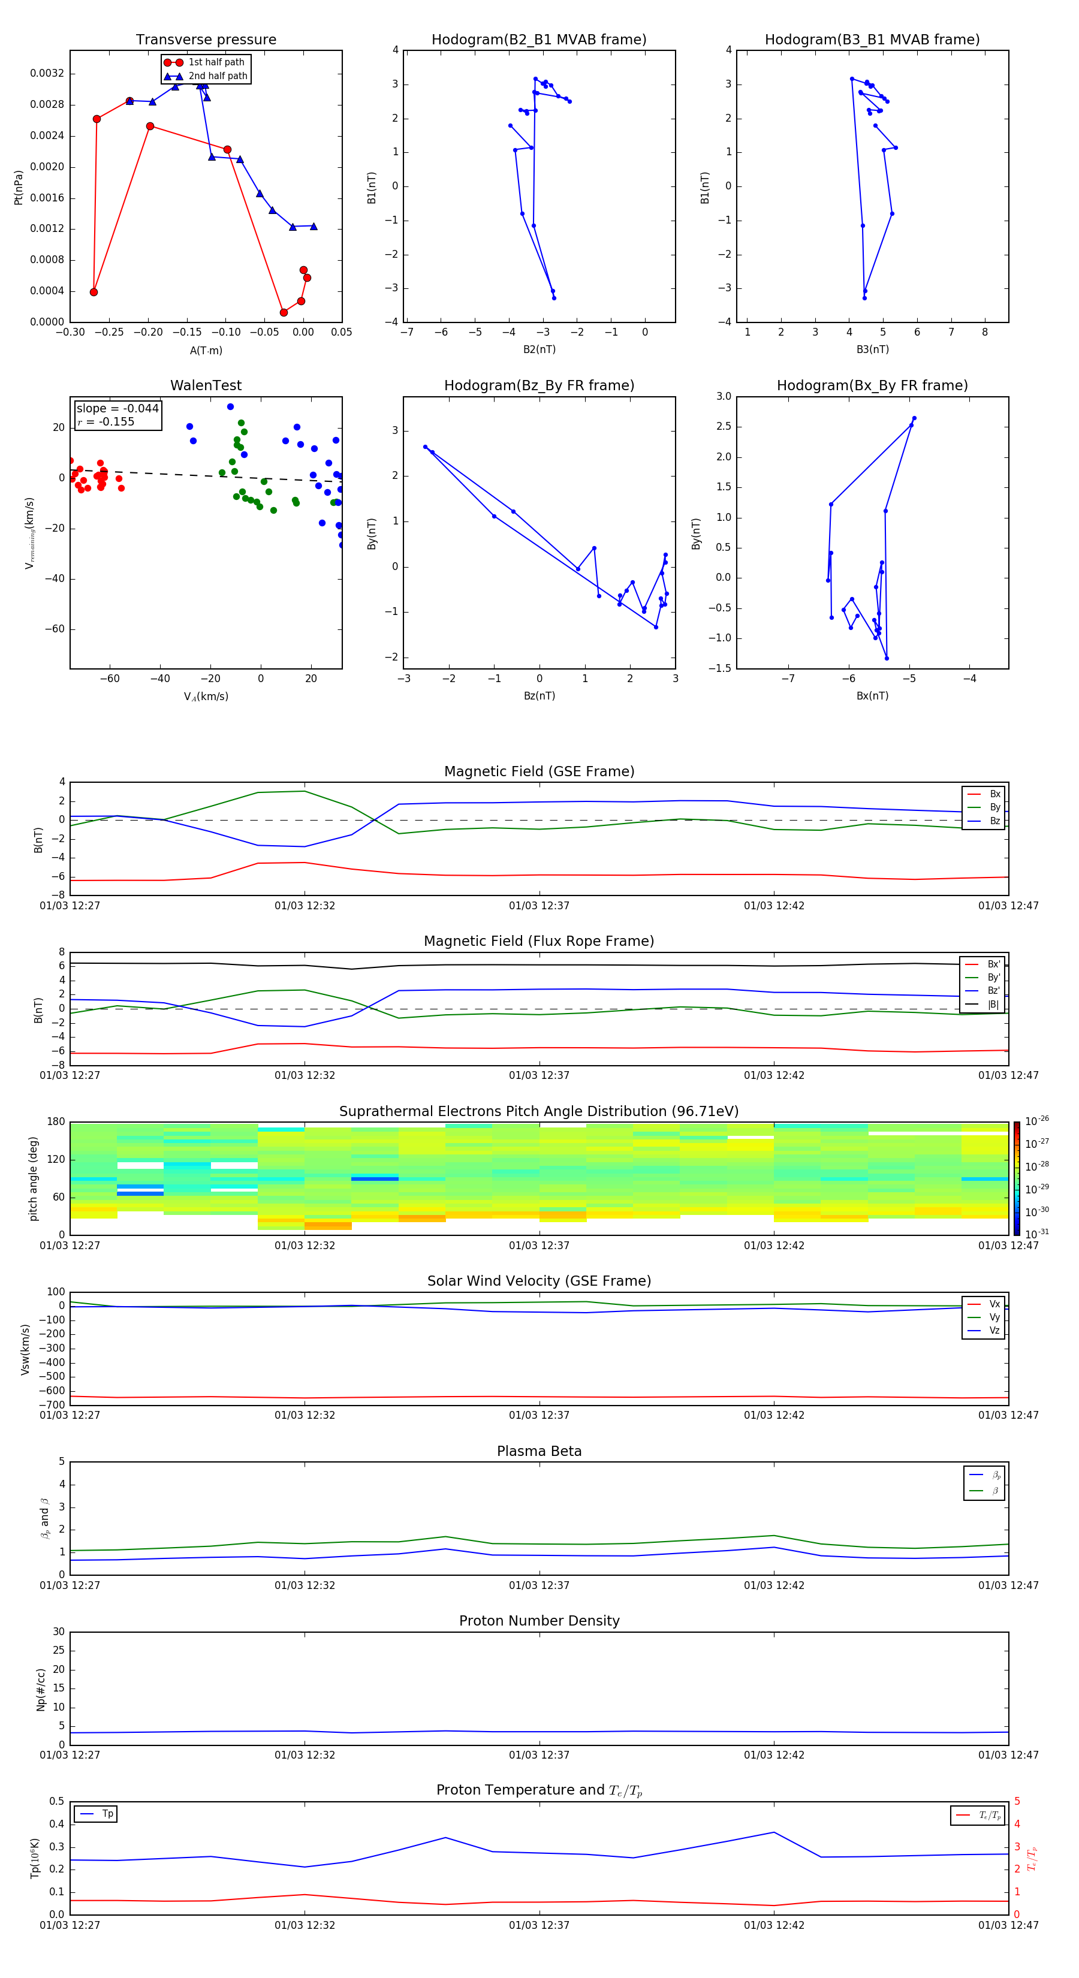Click 'Vy' legend entry in Solar Wind plot
The image size is (1079, 1978).
(984, 1317)
